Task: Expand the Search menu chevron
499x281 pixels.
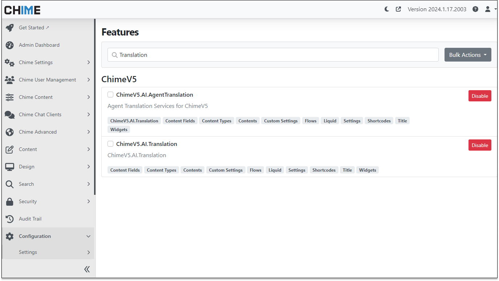Action: coord(89,184)
